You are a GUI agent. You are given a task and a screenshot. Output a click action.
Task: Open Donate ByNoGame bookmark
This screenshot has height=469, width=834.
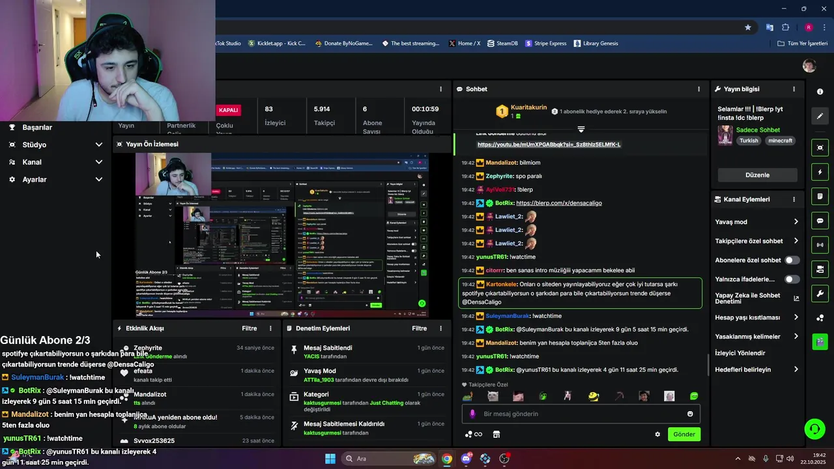pyautogui.click(x=343, y=44)
